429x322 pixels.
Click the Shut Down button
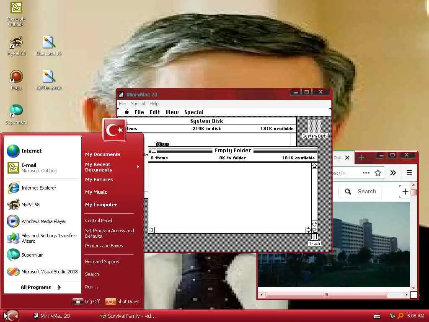pos(122,301)
